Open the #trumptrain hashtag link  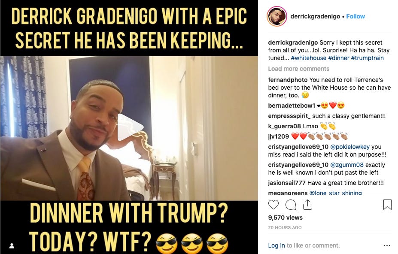coord(367,58)
